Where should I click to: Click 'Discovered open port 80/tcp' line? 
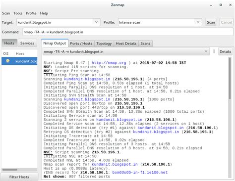(93, 103)
